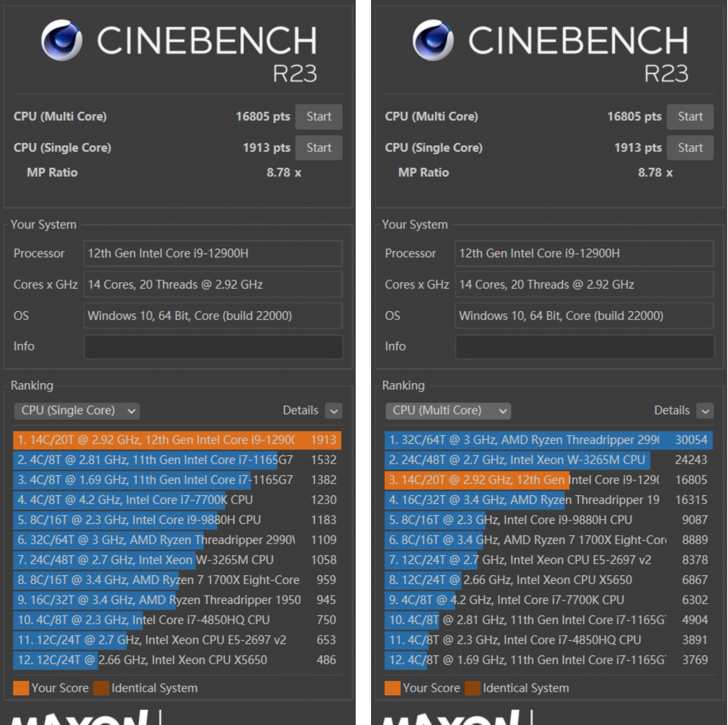Select the Xeon E5-2697 v2 entry scoring 8378

pyautogui.click(x=548, y=561)
